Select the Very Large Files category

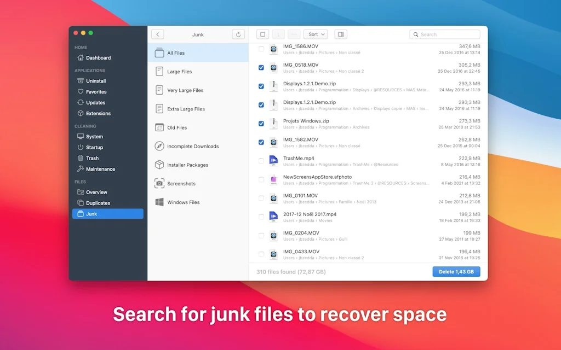click(x=185, y=91)
